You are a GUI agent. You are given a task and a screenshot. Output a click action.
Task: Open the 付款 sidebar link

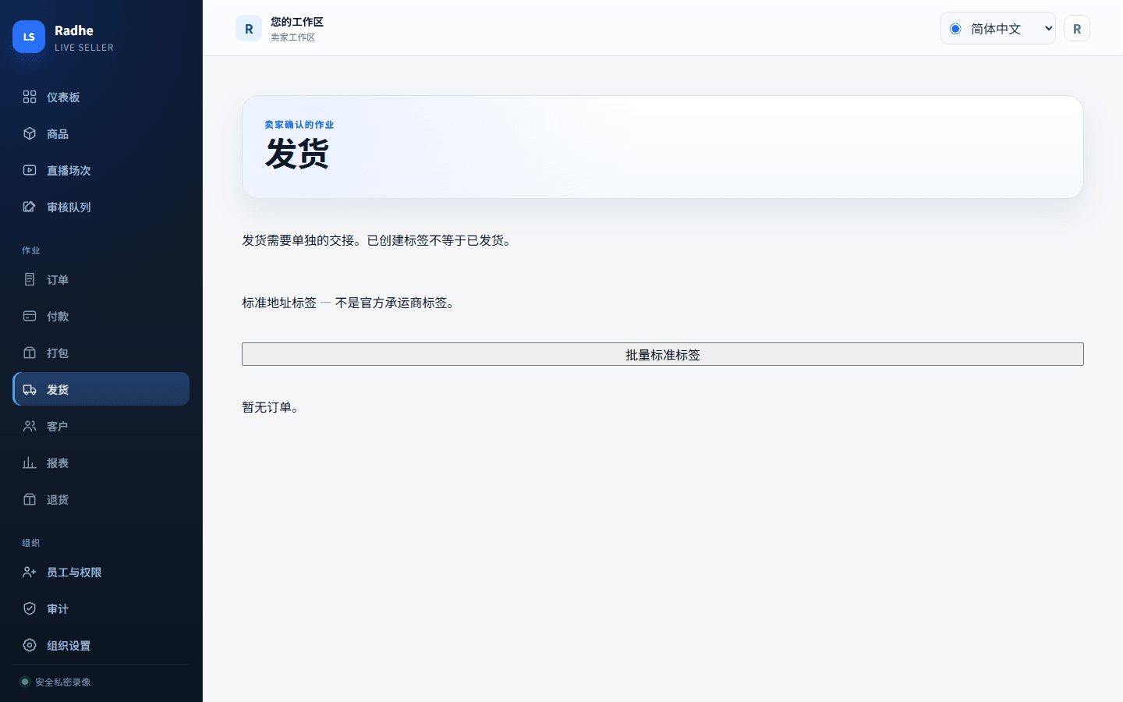[x=101, y=316]
